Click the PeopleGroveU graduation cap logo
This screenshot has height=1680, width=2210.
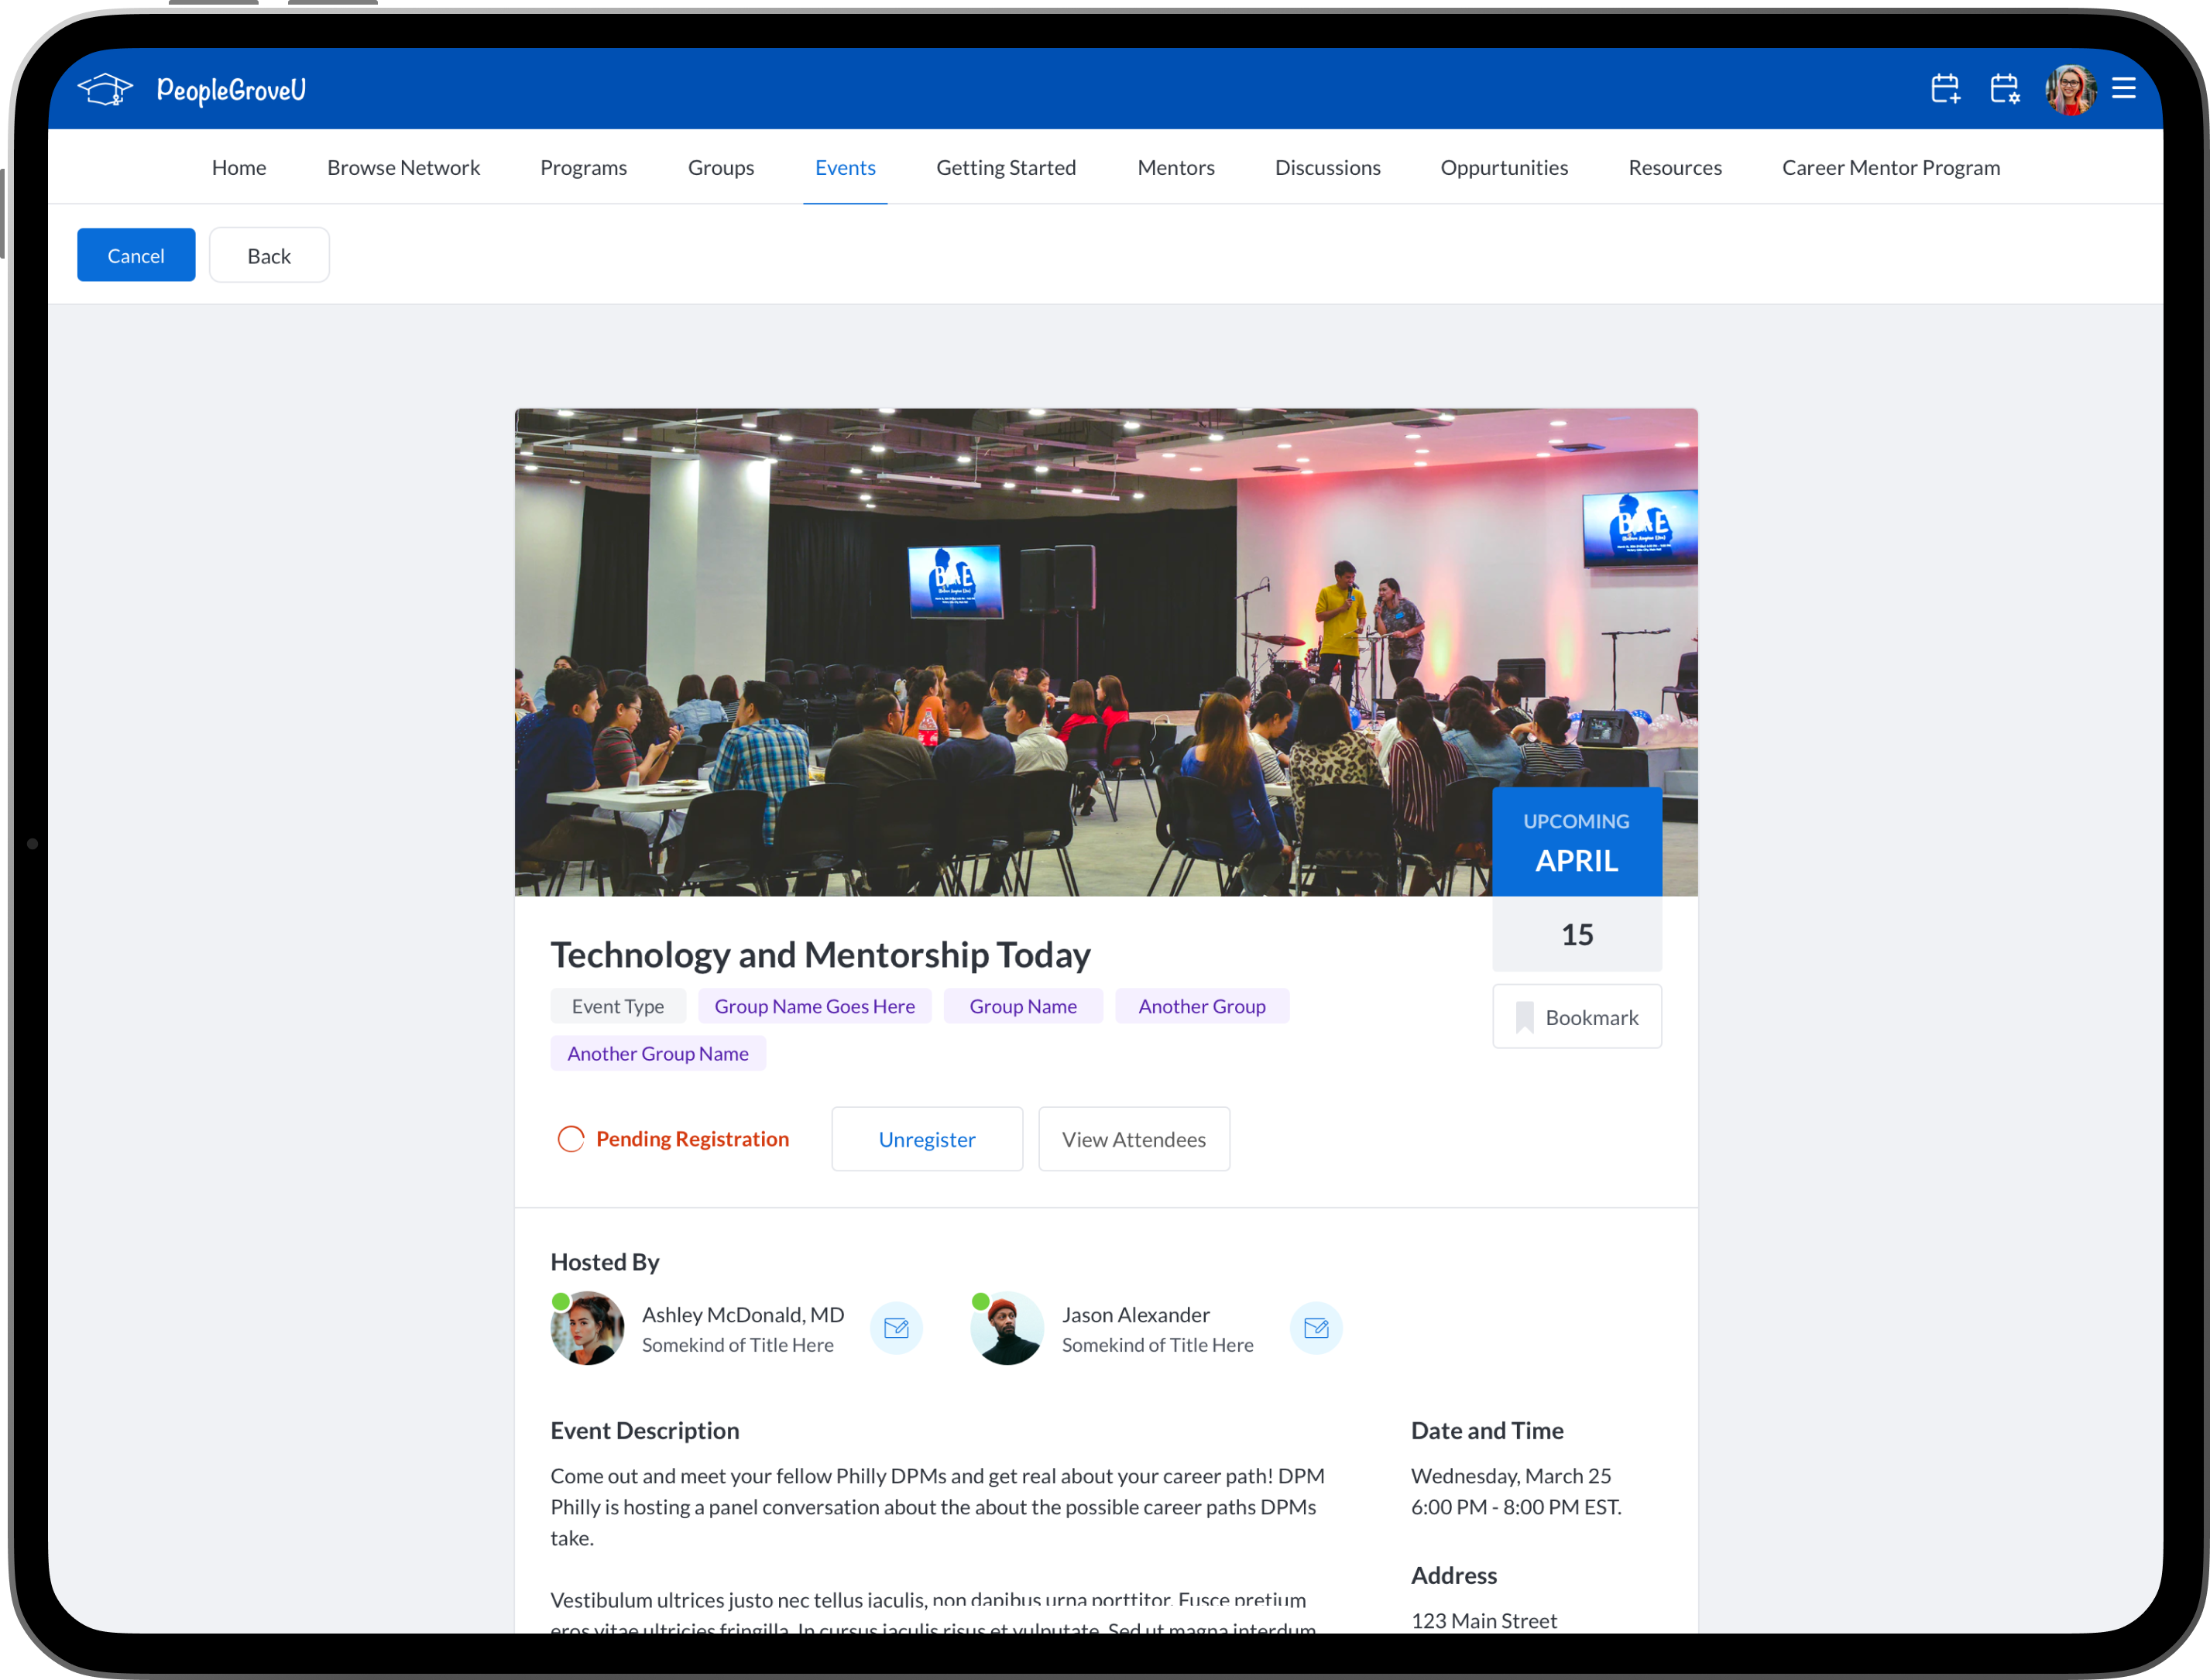pos(105,90)
